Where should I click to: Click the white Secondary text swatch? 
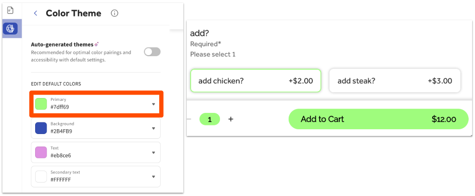pyautogui.click(x=41, y=177)
